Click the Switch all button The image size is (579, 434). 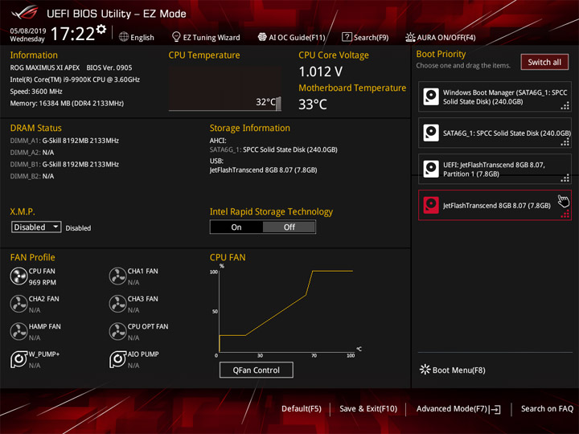pyautogui.click(x=544, y=62)
